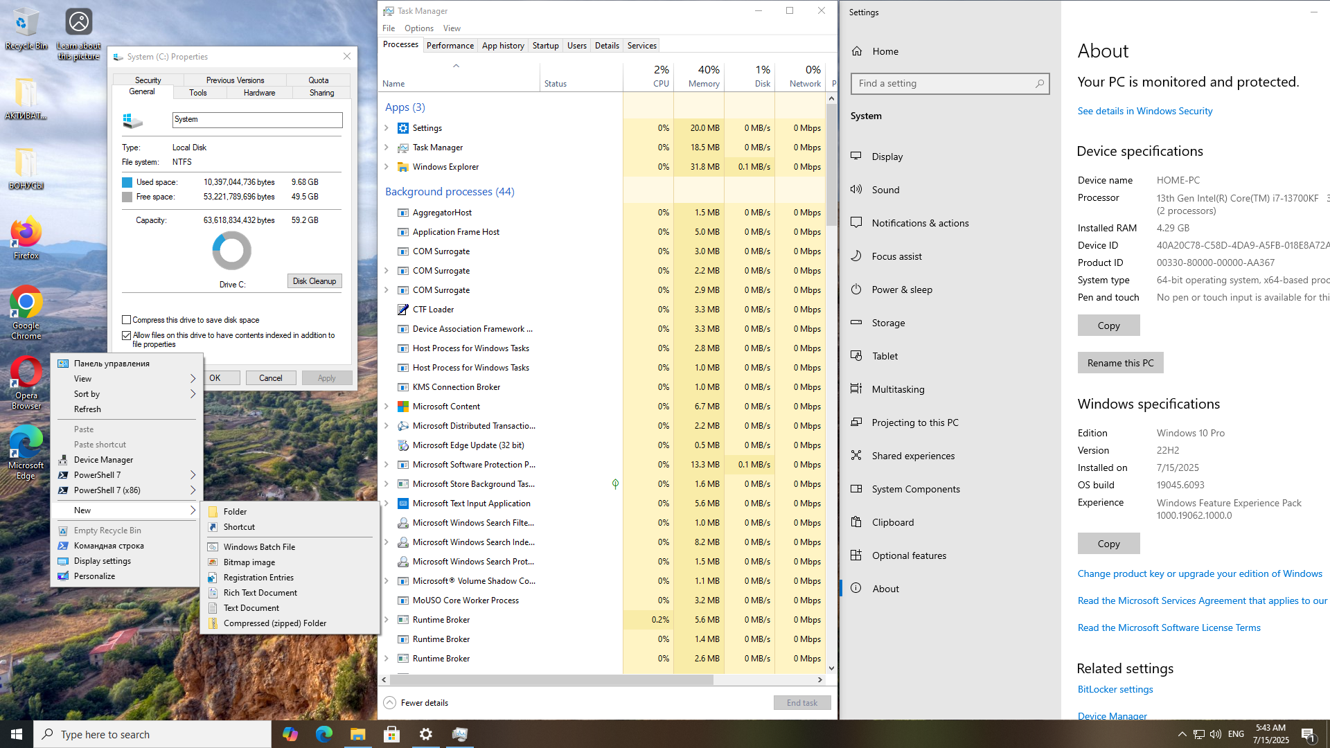
Task: Collapse Task Manager with Fewer details
Action: pyautogui.click(x=416, y=703)
